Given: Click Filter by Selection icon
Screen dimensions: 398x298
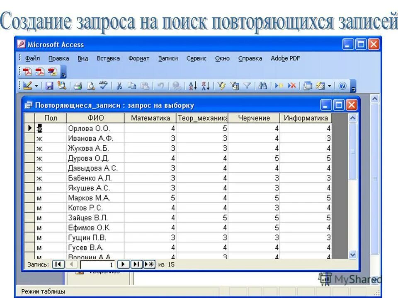Looking at the screenshot, I should [x=221, y=86].
